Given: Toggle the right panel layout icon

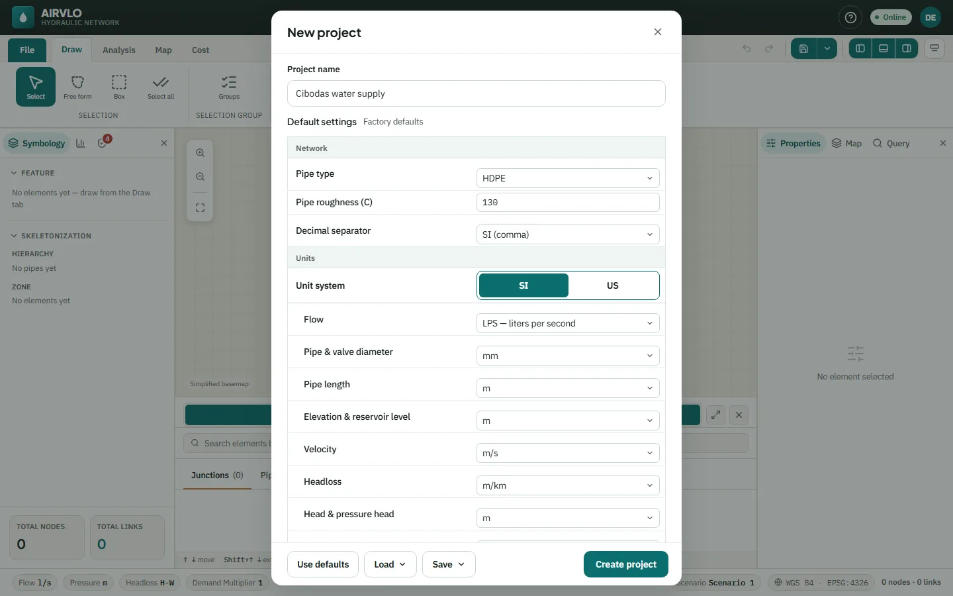Looking at the screenshot, I should 907,48.
